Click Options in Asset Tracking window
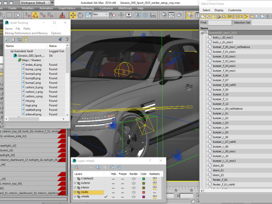Screen dimensions: 272x204 [x=56, y=33]
